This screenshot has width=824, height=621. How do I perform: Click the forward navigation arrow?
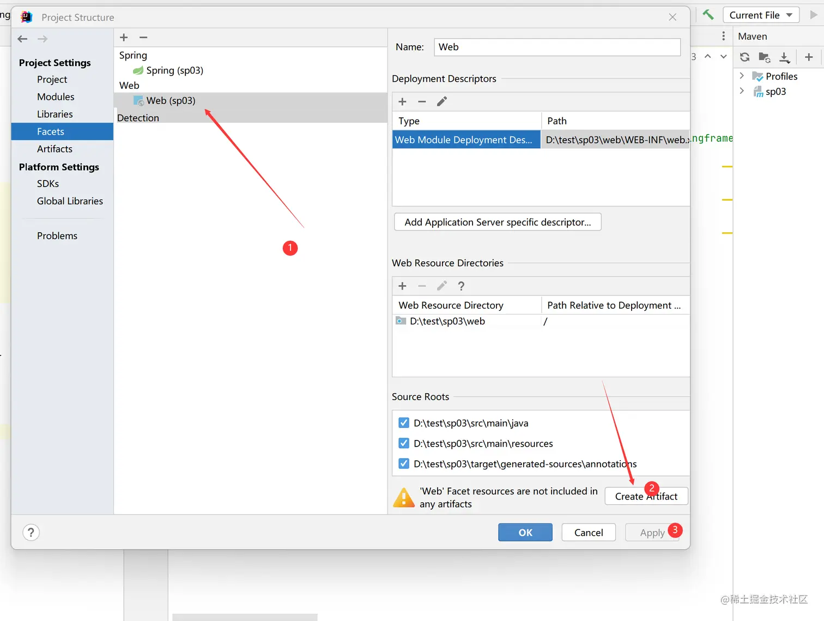(x=43, y=39)
